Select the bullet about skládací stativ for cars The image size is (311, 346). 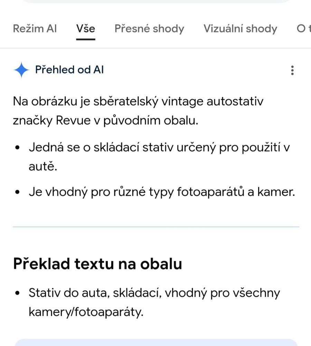pyautogui.click(x=159, y=157)
